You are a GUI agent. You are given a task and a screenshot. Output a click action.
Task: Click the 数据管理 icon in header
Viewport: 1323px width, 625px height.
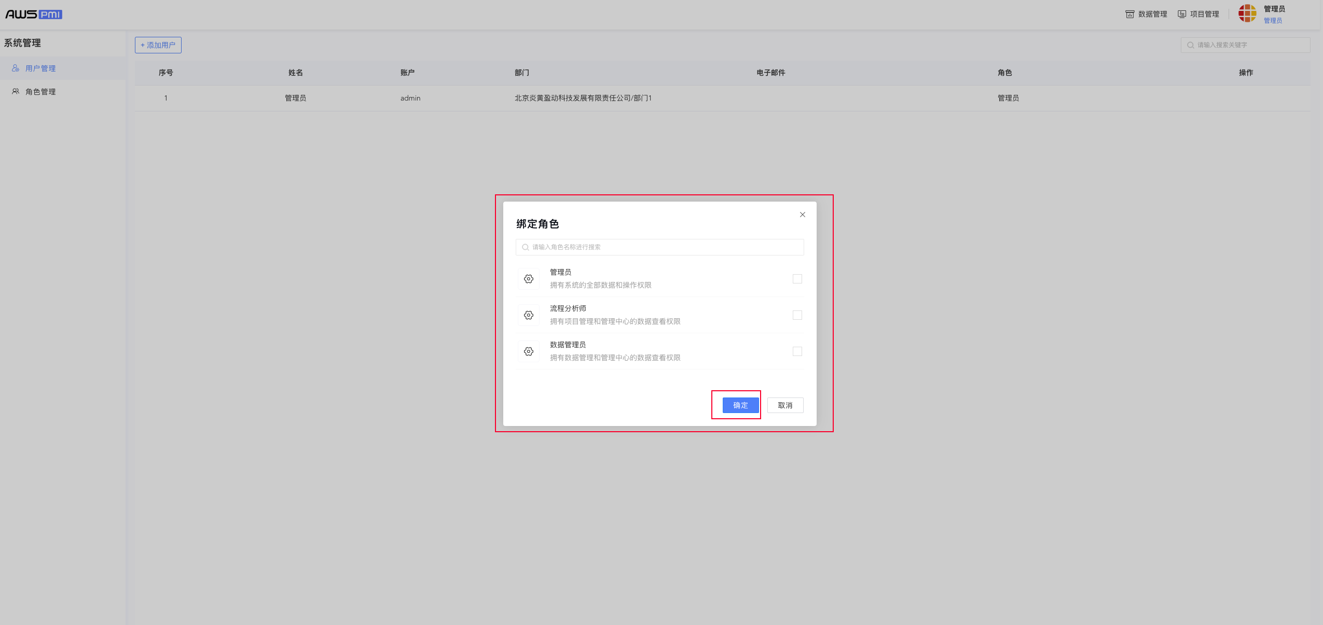tap(1129, 14)
